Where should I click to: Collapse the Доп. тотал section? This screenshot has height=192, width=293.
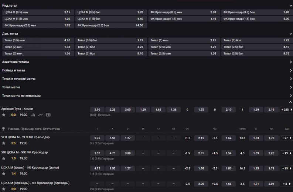pyautogui.click(x=291, y=34)
